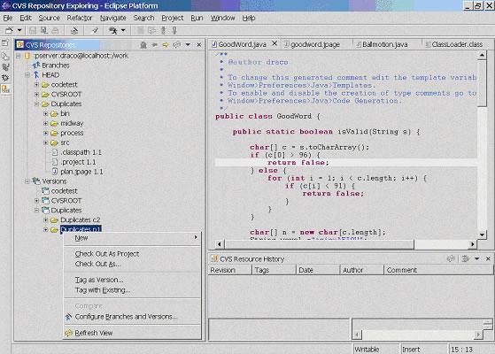
Task: Switch to Debug perspective icon in left sidebar
Action: point(5,67)
